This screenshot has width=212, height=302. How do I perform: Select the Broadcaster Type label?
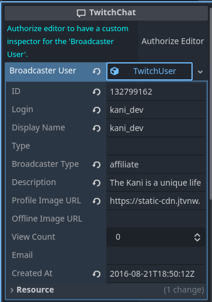point(45,165)
